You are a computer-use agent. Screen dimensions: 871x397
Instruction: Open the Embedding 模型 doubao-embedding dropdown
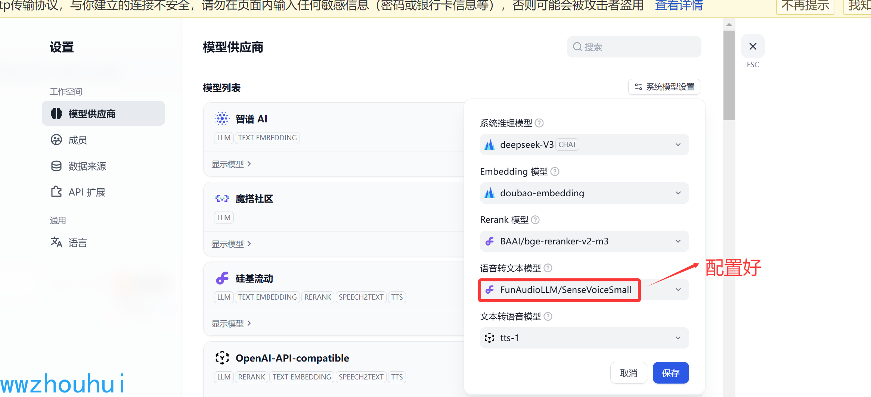tap(584, 193)
